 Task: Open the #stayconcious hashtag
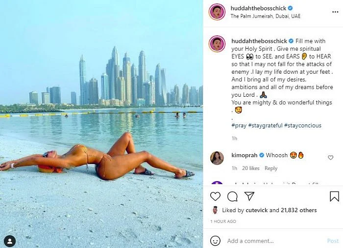click(x=303, y=126)
